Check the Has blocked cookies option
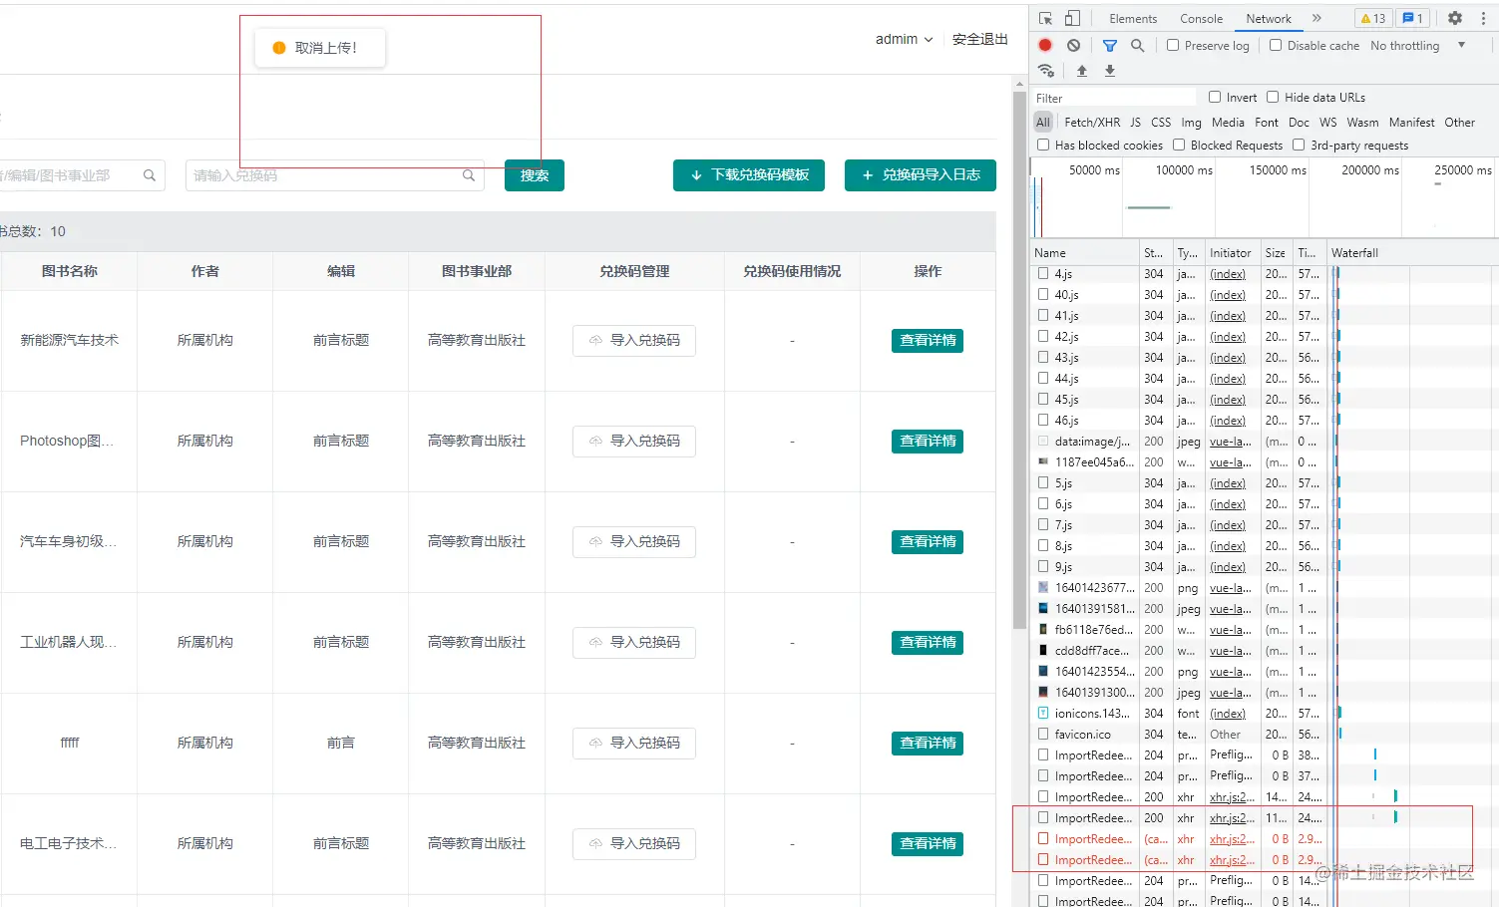Image resolution: width=1499 pixels, height=907 pixels. 1043,146
